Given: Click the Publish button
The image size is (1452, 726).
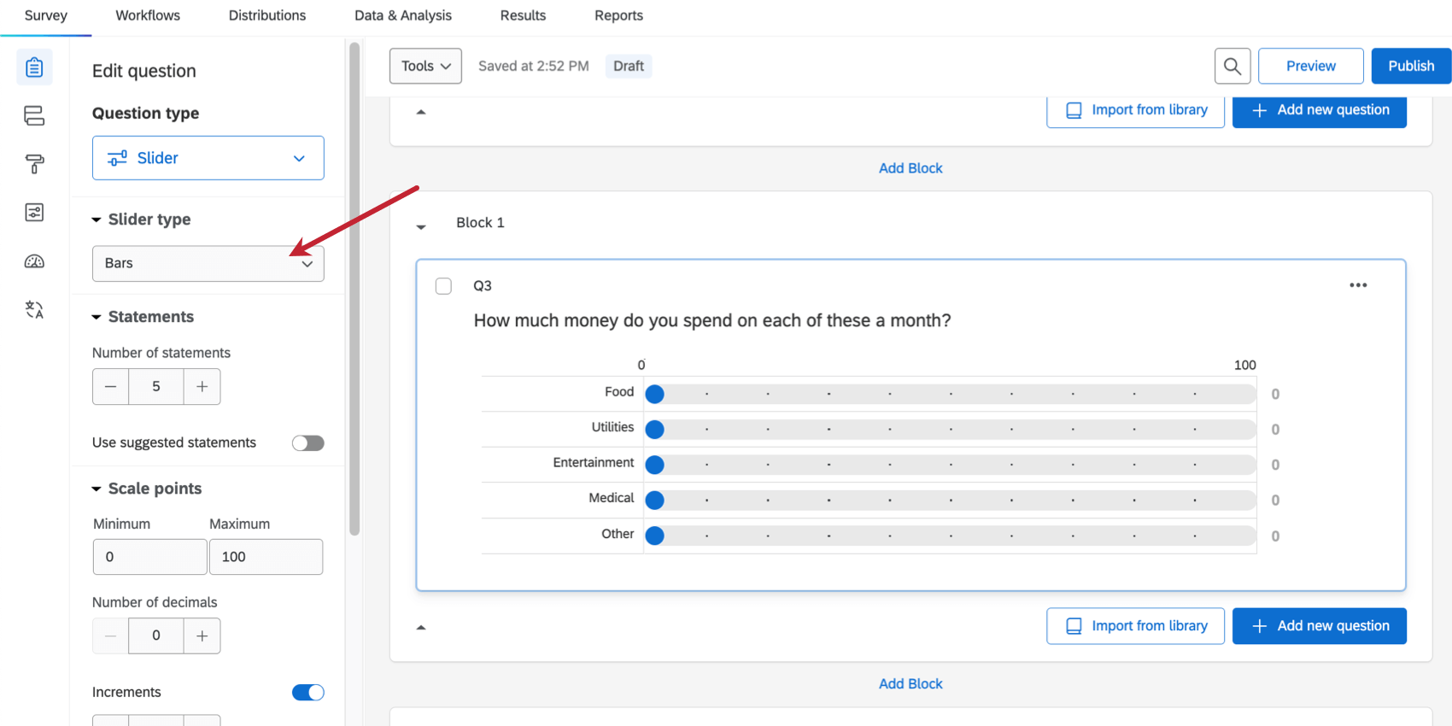Looking at the screenshot, I should coord(1411,66).
